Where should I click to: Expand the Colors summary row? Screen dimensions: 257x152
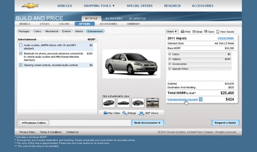point(170,54)
